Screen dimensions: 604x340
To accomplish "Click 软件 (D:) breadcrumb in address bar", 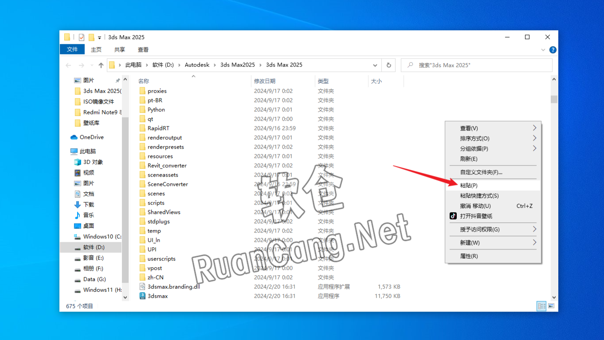I will coord(163,65).
